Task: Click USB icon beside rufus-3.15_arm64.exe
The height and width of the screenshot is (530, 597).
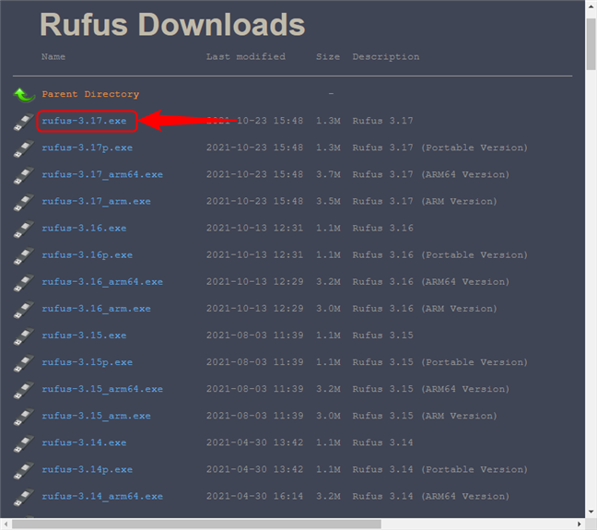Action: tap(24, 390)
